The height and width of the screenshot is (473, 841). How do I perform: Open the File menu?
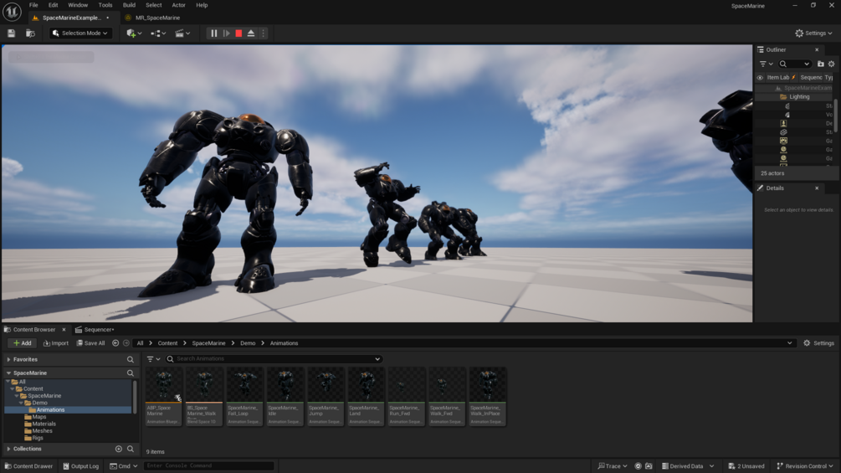[33, 5]
